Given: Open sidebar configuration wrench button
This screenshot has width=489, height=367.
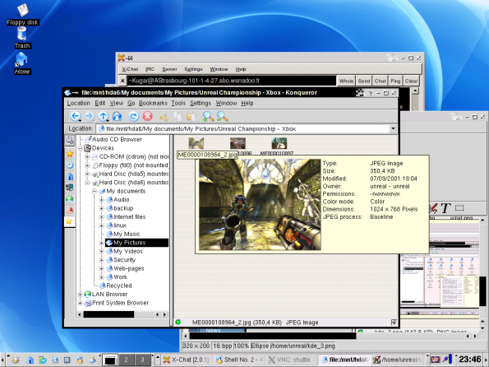Looking at the screenshot, I should [69, 140].
